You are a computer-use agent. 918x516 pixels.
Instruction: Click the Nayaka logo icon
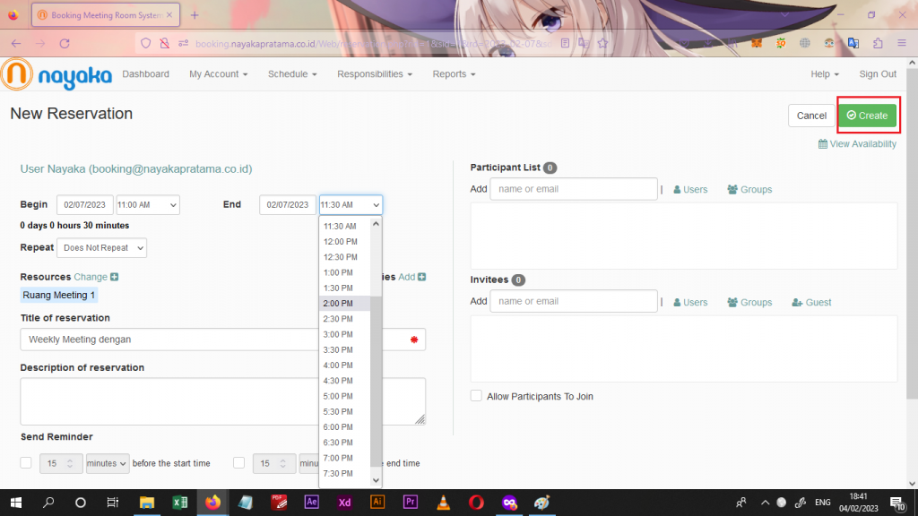(18, 74)
